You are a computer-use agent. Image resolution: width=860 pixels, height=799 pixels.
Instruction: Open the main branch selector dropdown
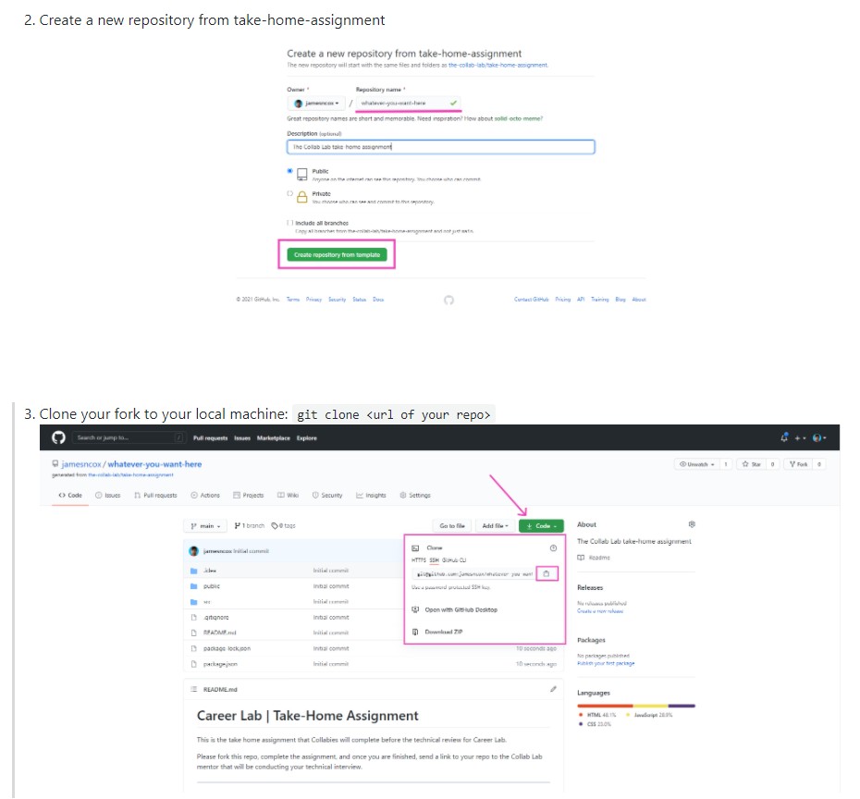coord(205,526)
